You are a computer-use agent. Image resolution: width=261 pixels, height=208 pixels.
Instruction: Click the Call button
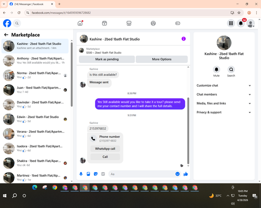pos(105,157)
